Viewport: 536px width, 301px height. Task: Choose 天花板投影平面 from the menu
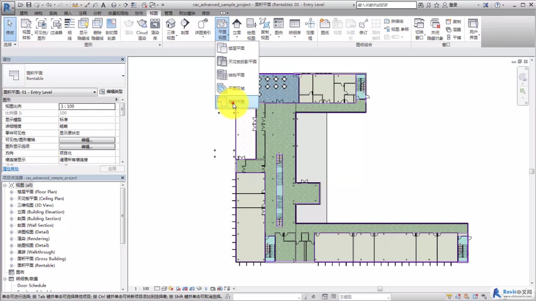[237, 62]
